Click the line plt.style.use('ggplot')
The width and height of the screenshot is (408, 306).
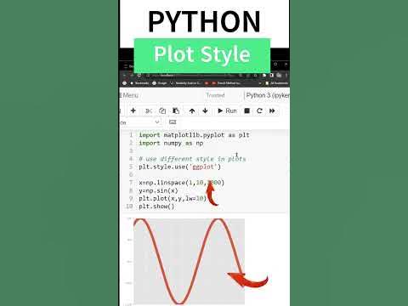point(179,167)
